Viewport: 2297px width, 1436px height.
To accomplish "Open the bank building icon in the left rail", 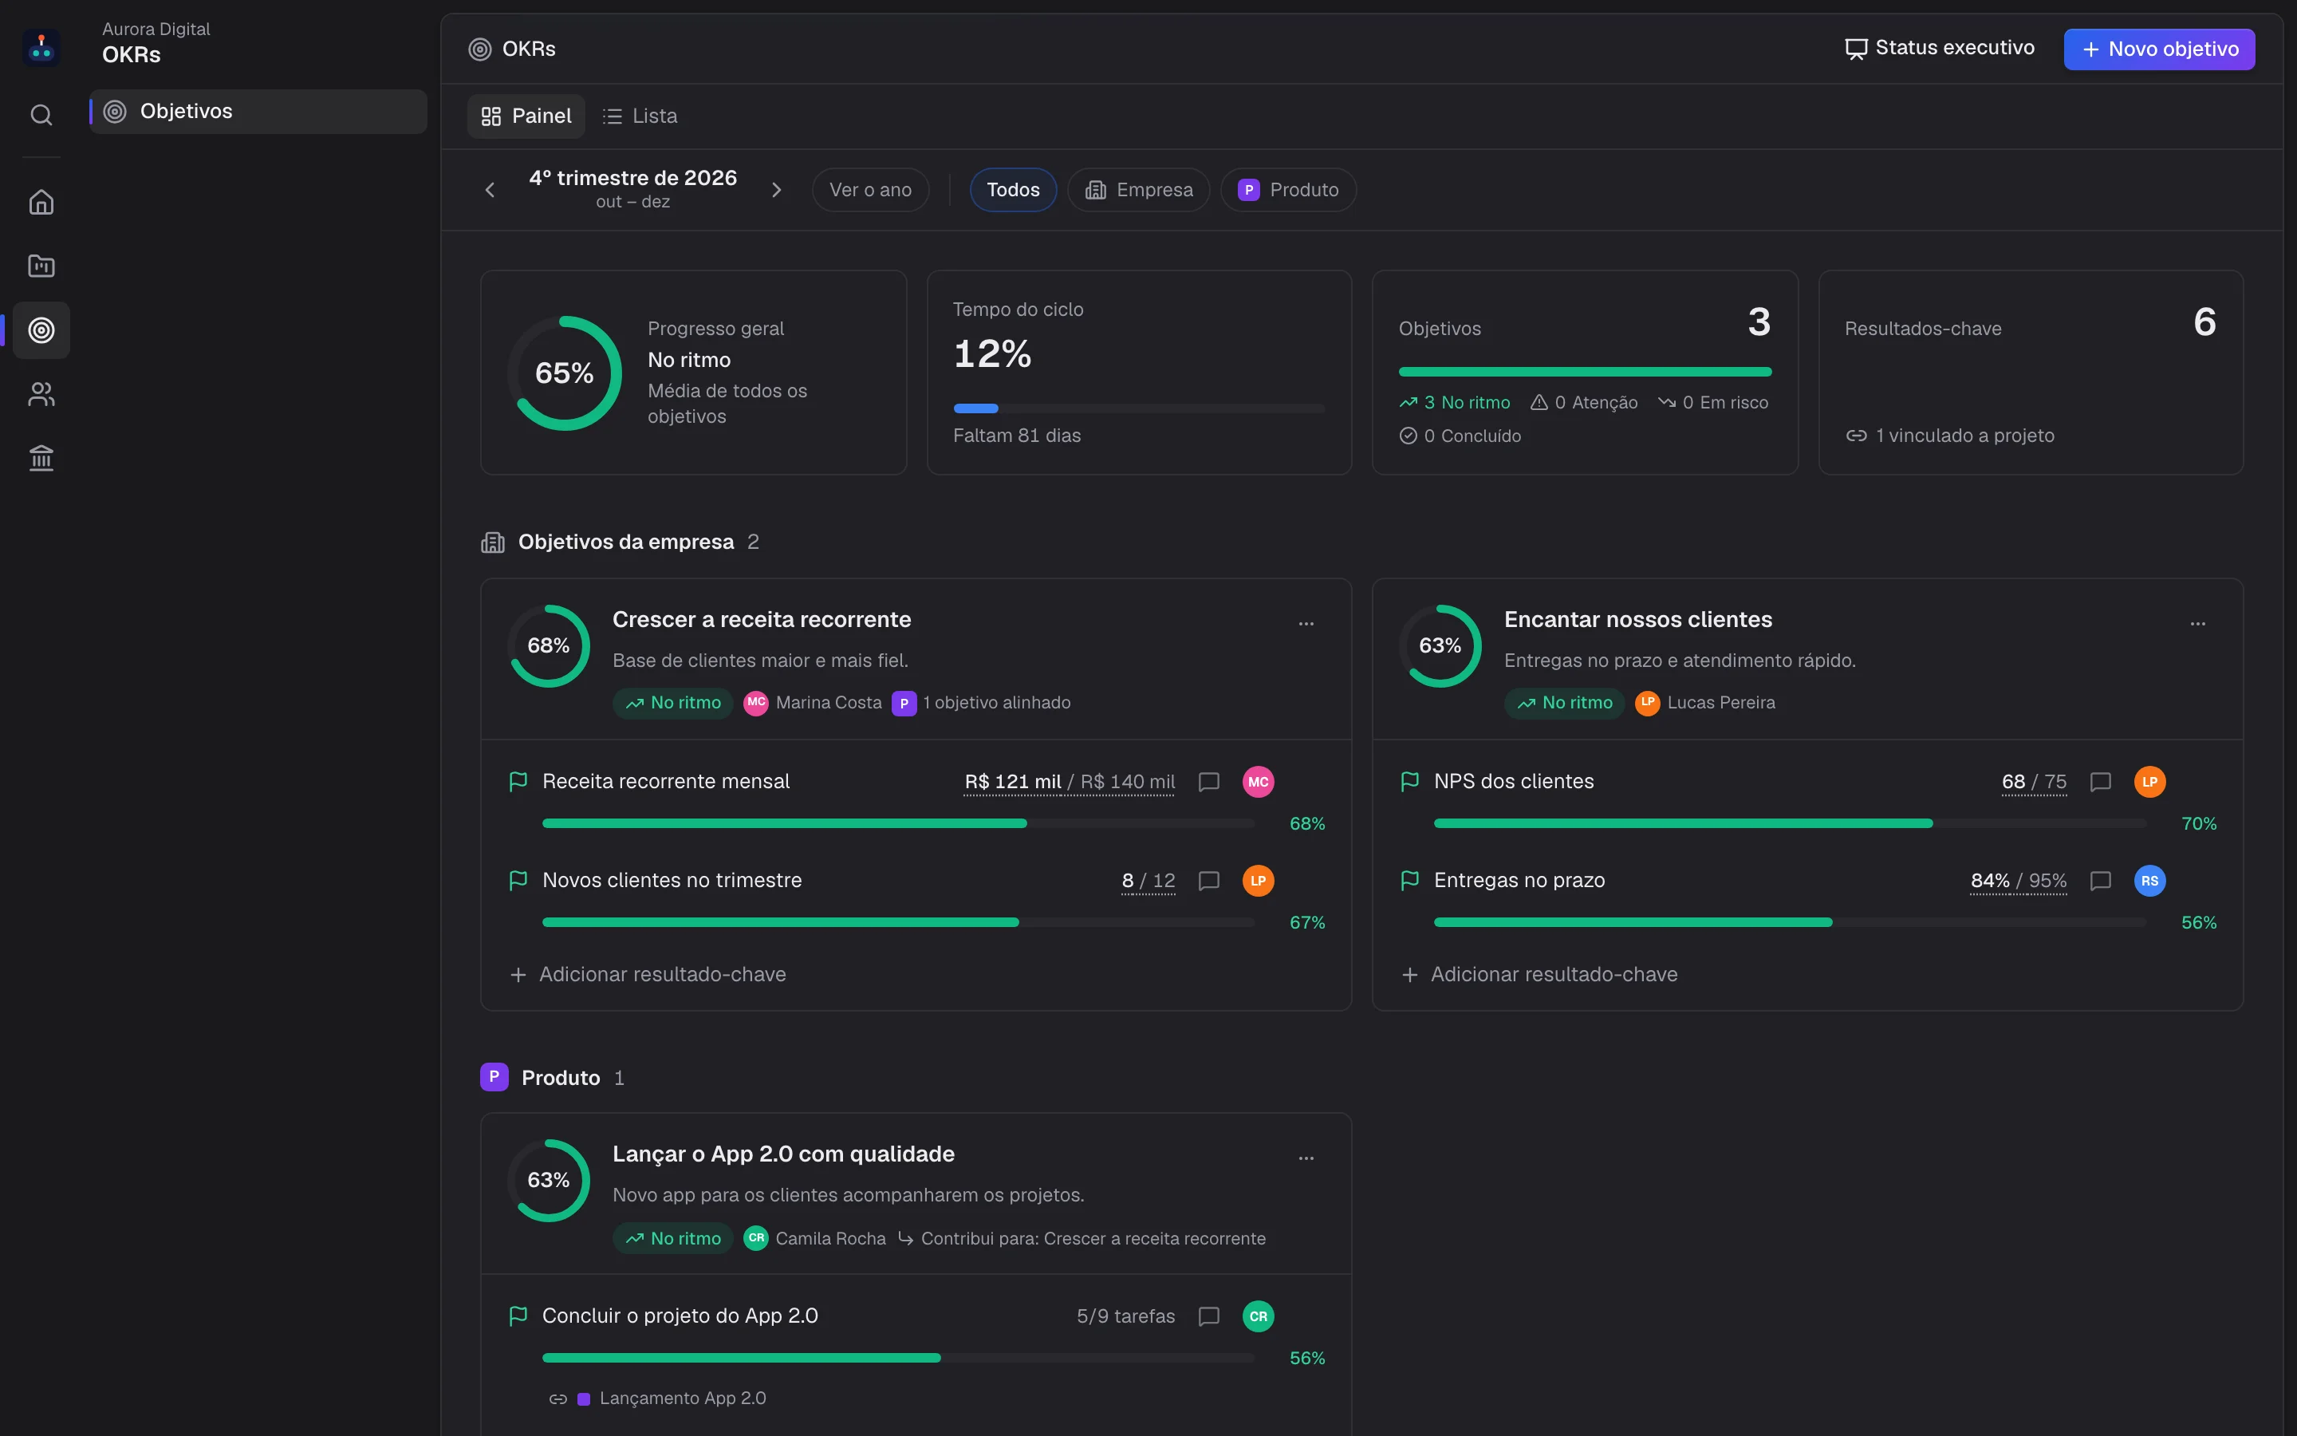I will click(x=41, y=458).
